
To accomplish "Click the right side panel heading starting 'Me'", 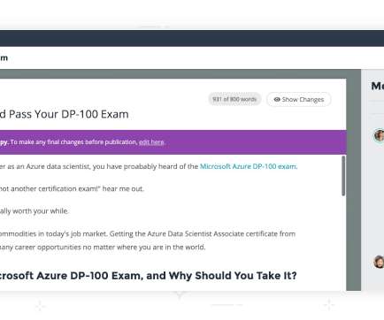I will [x=378, y=86].
